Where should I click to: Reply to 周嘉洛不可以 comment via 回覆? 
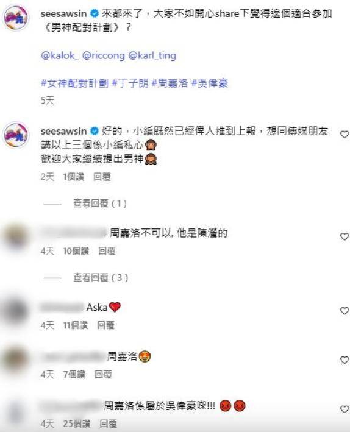107,251
